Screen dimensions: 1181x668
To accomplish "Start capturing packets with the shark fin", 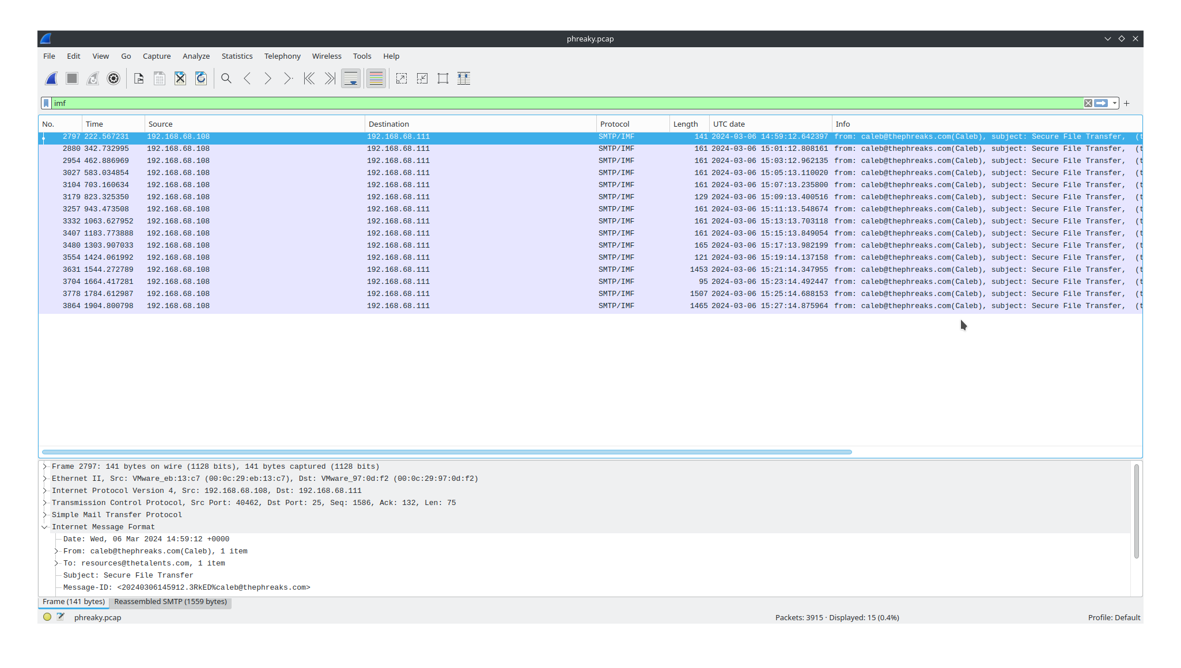I will (51, 79).
